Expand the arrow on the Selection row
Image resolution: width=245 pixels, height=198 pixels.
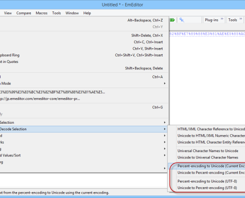(164, 122)
